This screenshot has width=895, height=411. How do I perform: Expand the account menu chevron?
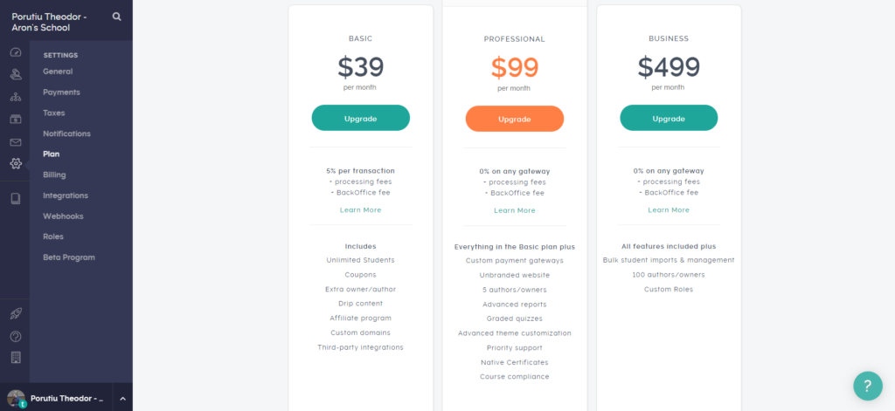(x=122, y=399)
